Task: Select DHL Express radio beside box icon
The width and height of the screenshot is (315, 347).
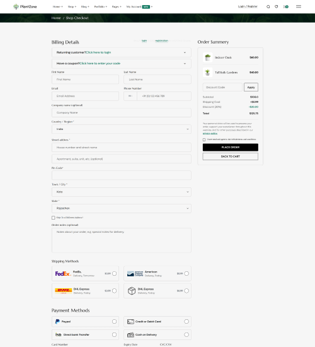Action: (x=186, y=291)
